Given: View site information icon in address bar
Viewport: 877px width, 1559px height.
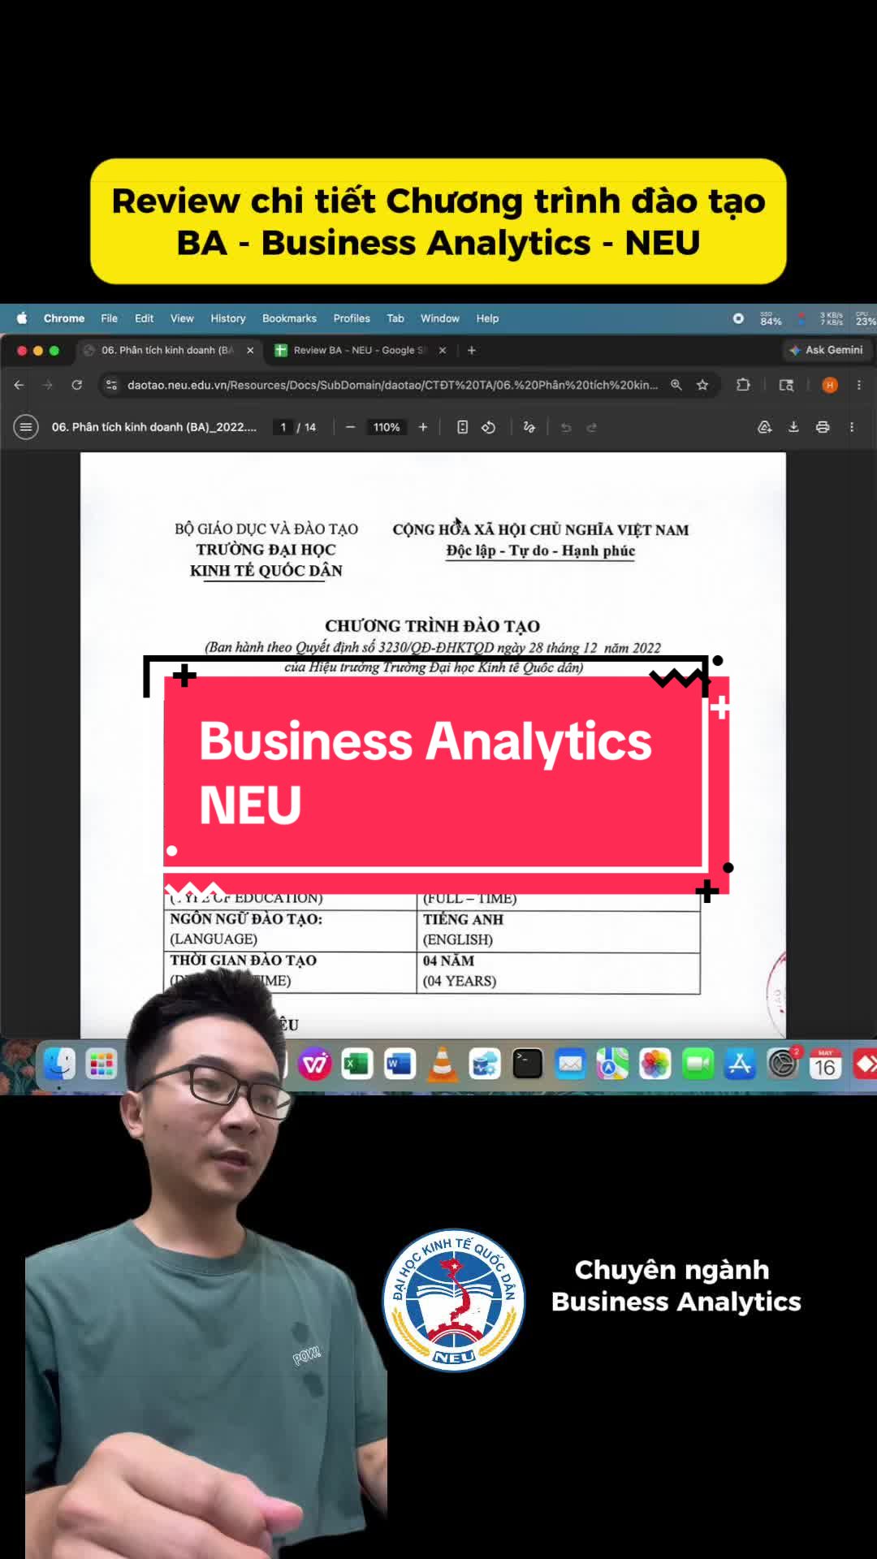Looking at the screenshot, I should 112,385.
